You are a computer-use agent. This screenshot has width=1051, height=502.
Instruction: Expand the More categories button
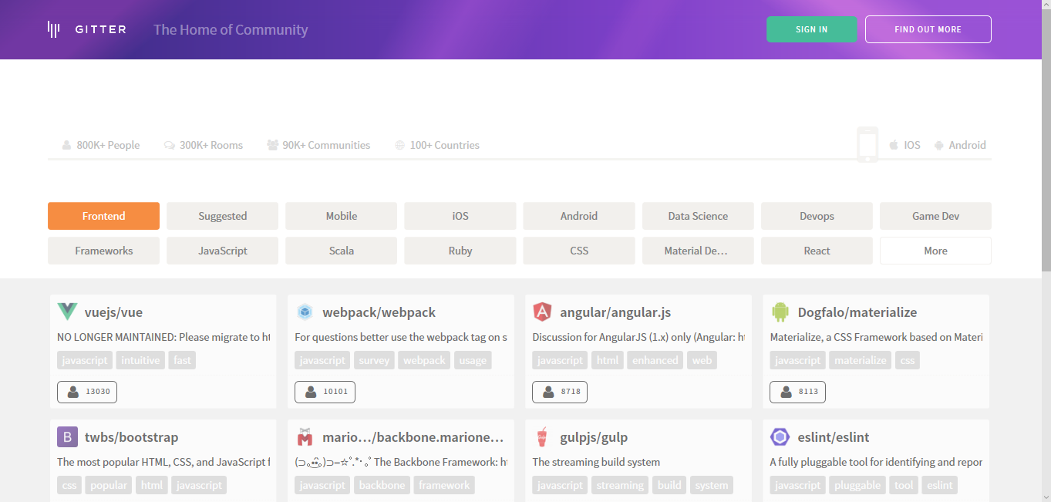[x=935, y=251]
